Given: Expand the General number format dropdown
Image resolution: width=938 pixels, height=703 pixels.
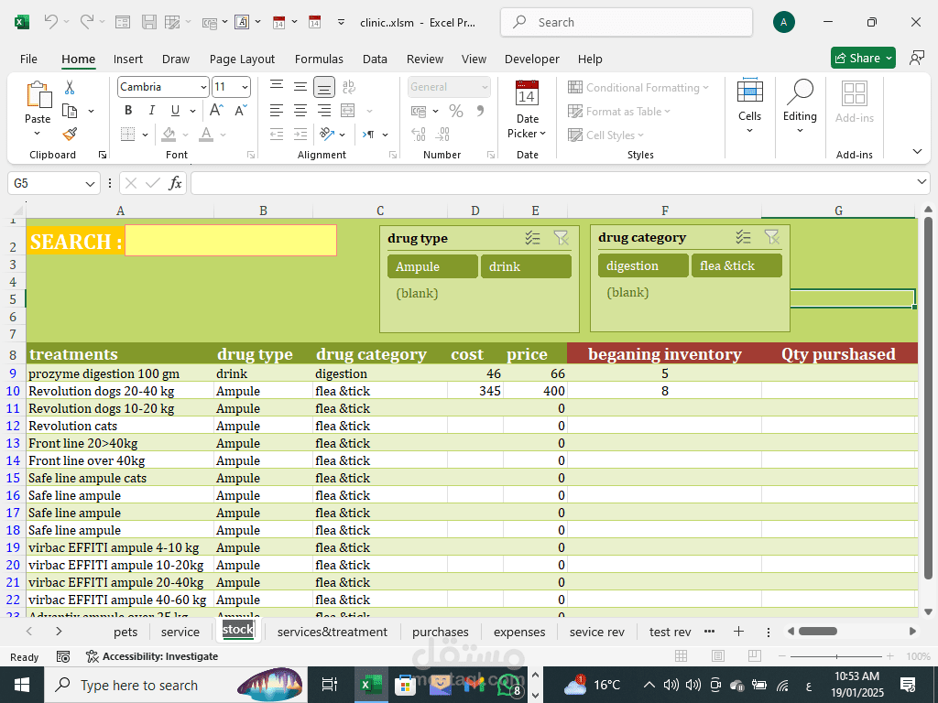Looking at the screenshot, I should tap(485, 87).
